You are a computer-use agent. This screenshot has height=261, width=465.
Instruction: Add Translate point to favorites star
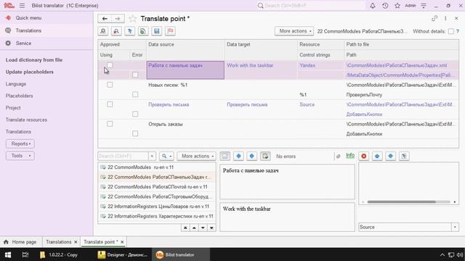[x=132, y=19]
